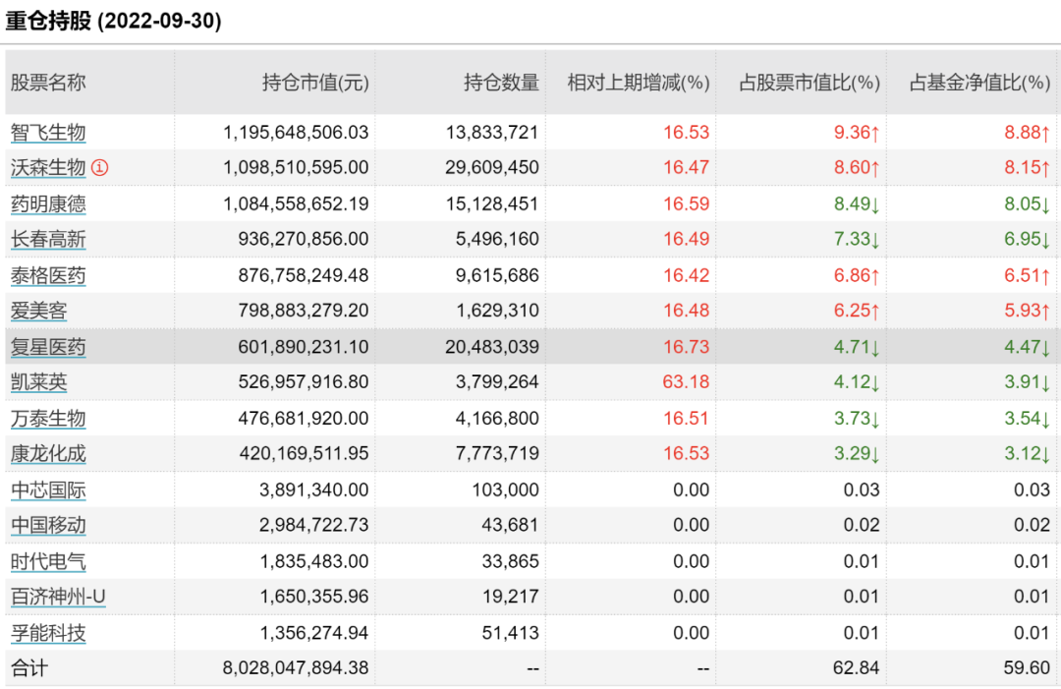The image size is (1061, 689).
Task: Click the 持仓数量 column header
Action: click(501, 83)
